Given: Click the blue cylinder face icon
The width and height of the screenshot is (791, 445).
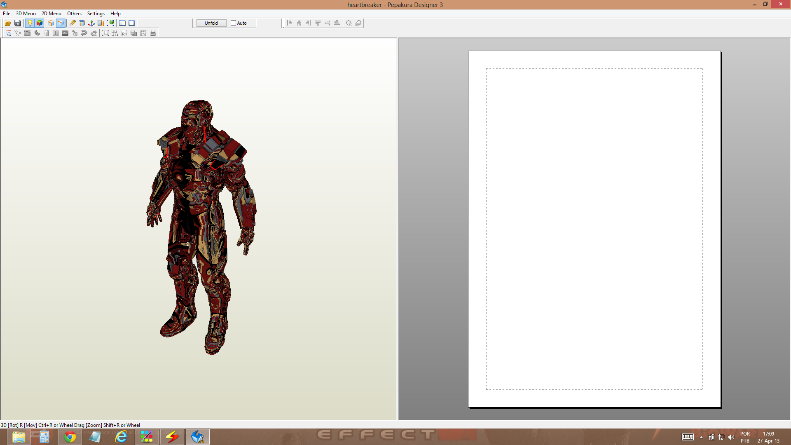Looking at the screenshot, I should [82, 23].
